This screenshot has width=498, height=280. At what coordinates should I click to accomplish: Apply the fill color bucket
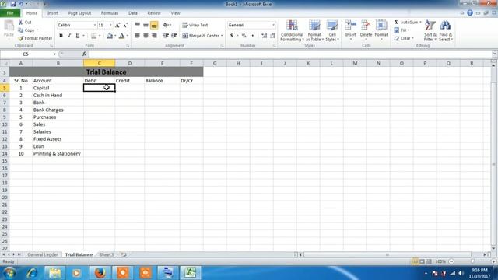[x=110, y=36]
